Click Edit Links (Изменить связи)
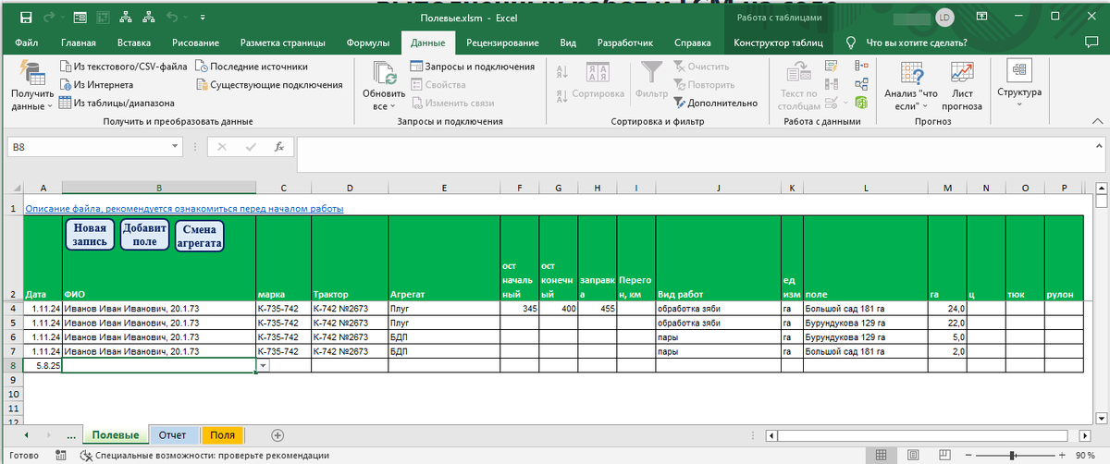This screenshot has width=1110, height=464. click(x=451, y=103)
